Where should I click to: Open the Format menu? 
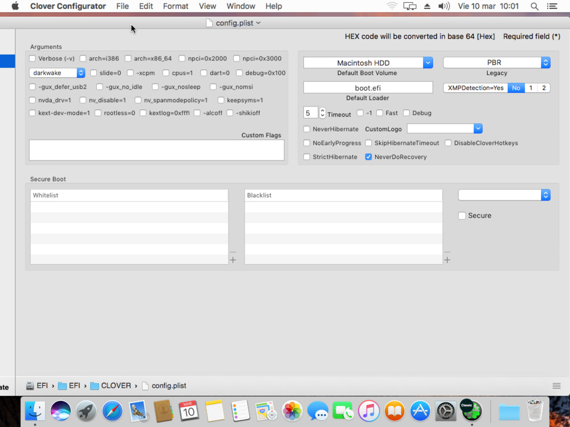tap(176, 6)
